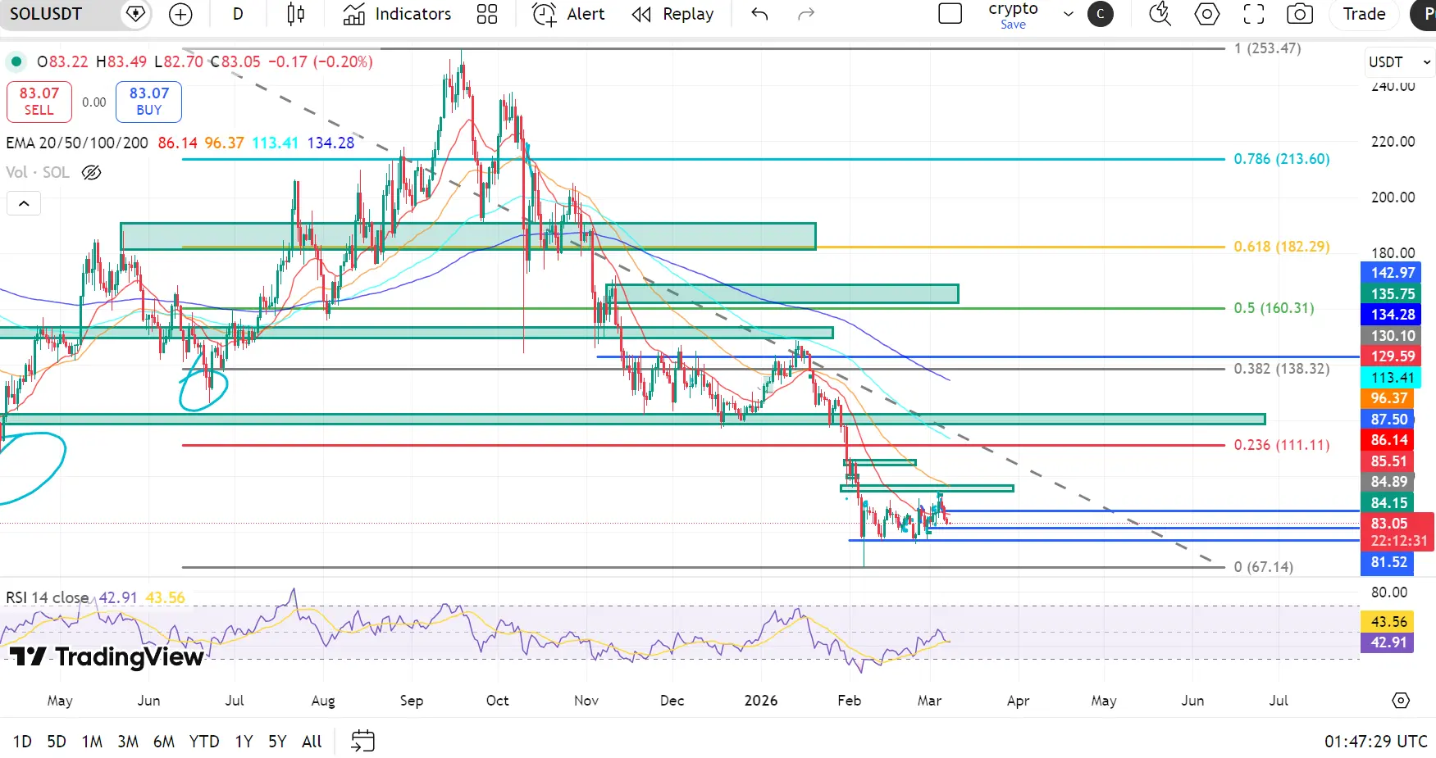1436x758 pixels.
Task: Expand the crypto layout dropdown arrow
Action: (1069, 14)
